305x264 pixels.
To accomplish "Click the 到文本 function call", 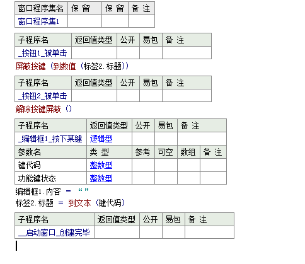I will (79, 203).
